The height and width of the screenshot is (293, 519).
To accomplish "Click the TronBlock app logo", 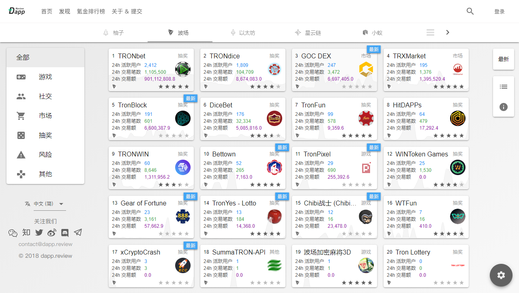I will click(183, 118).
